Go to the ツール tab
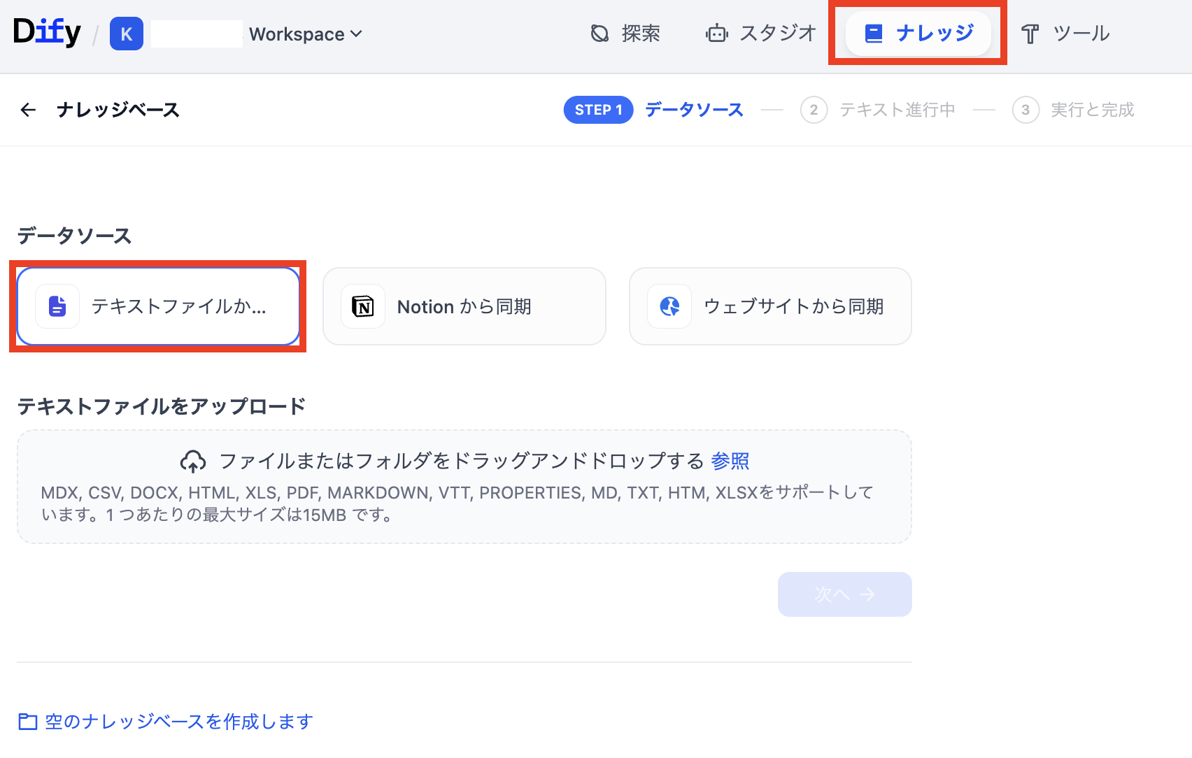1192x758 pixels. point(1065,34)
